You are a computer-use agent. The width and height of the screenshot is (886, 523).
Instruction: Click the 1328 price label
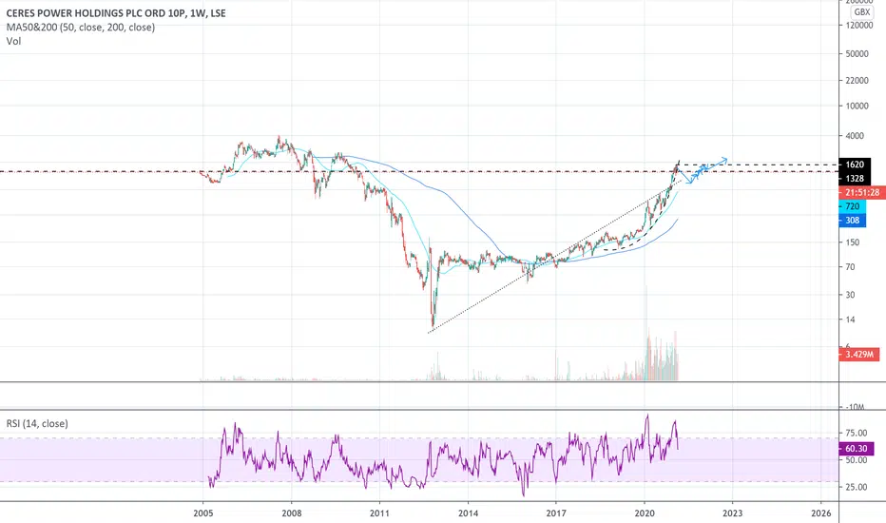pyautogui.click(x=855, y=178)
